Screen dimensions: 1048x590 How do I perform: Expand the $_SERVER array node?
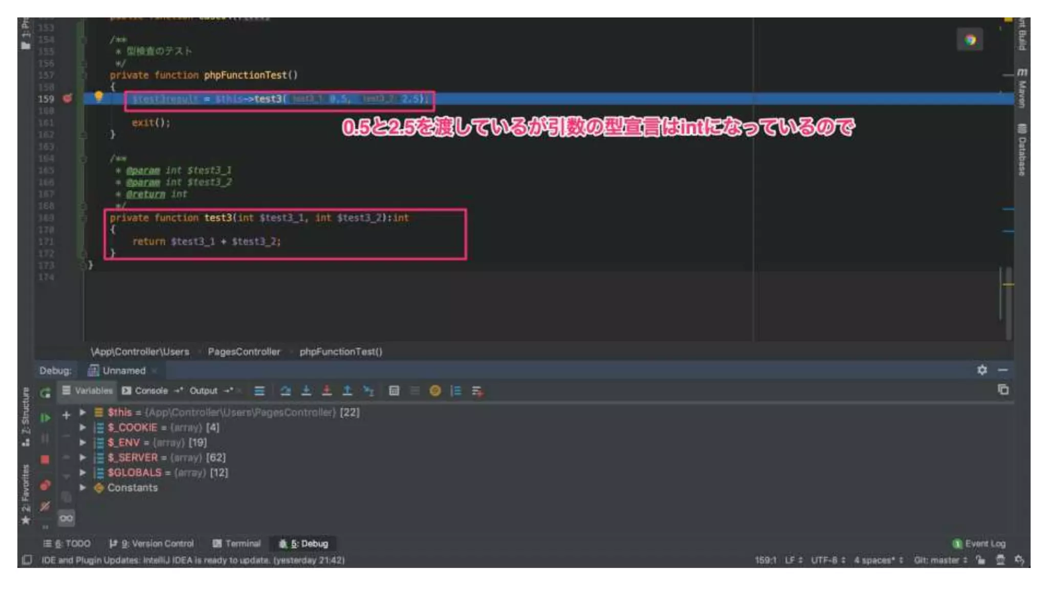[82, 457]
